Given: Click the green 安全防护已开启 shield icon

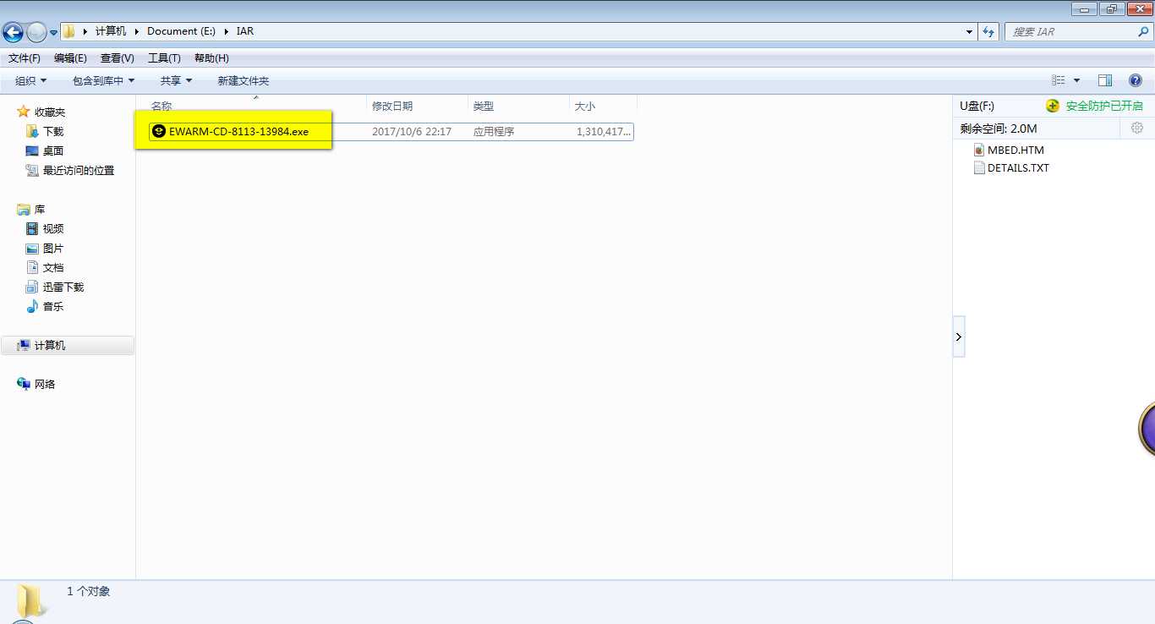Looking at the screenshot, I should [1053, 106].
